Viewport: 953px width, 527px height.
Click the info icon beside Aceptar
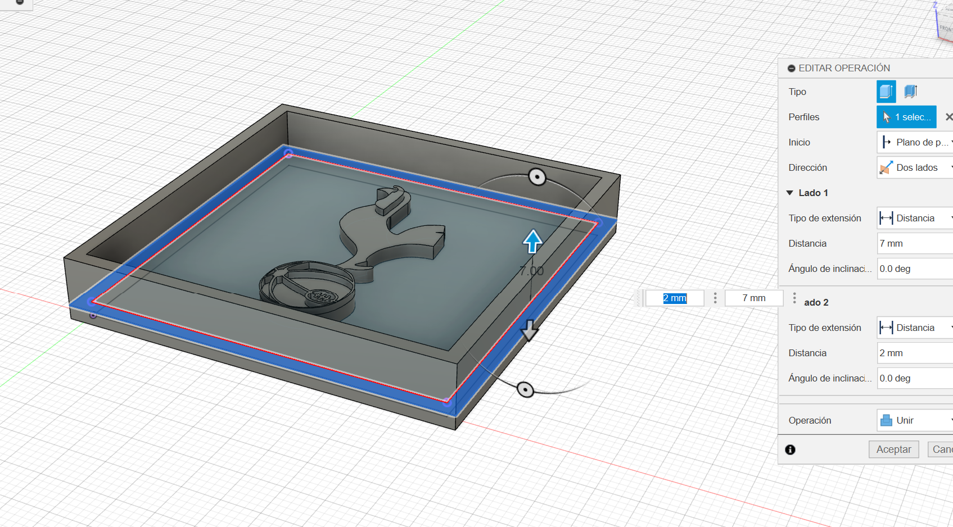pos(790,449)
